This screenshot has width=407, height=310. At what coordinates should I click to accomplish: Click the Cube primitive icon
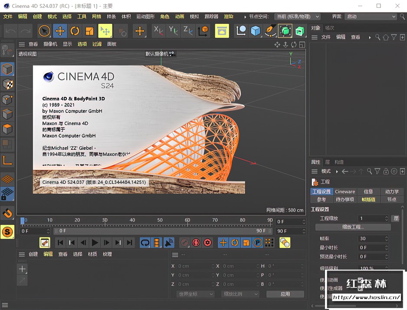(x=255, y=31)
